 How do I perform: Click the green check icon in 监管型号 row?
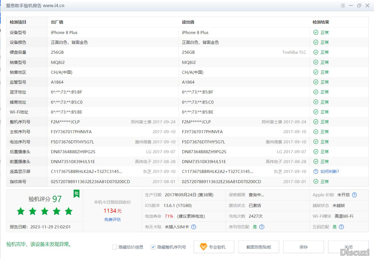point(316,82)
